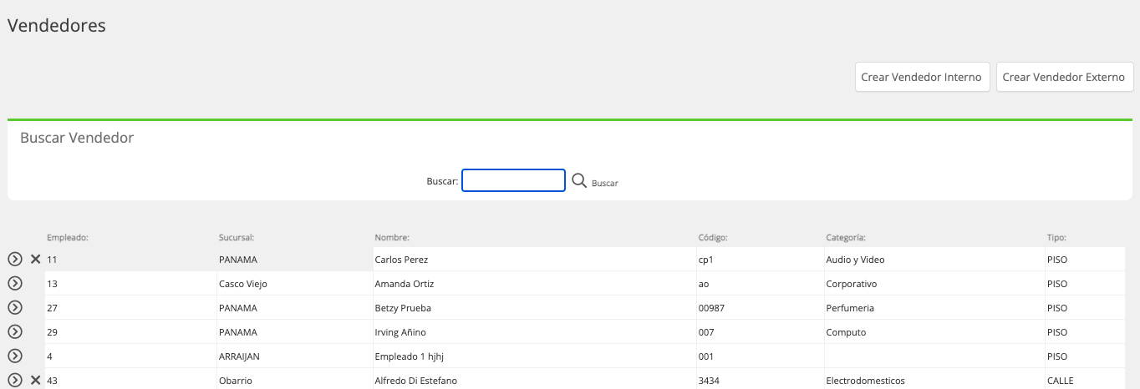The height and width of the screenshot is (389, 1140).
Task: Click the name cell Alfredo Di Estefano
Action: (533, 381)
